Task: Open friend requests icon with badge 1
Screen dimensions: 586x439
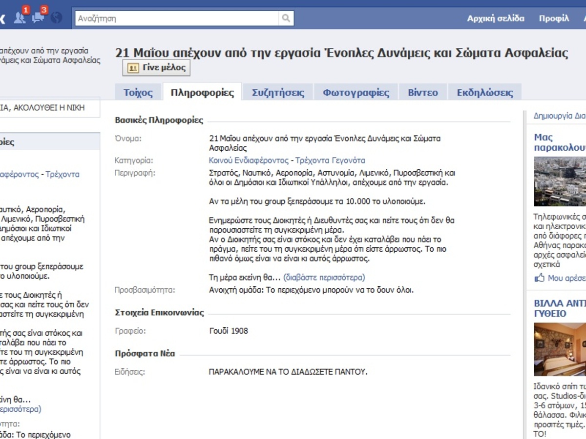Action: pyautogui.click(x=20, y=18)
